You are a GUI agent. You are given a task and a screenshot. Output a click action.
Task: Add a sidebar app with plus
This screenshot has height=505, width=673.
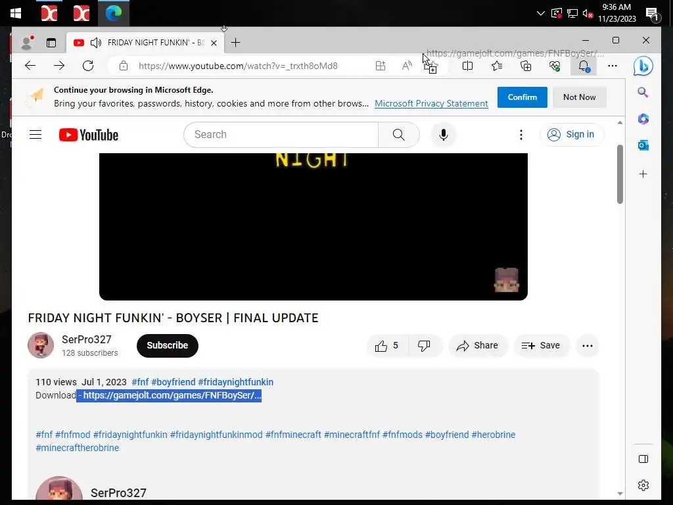pyautogui.click(x=643, y=174)
